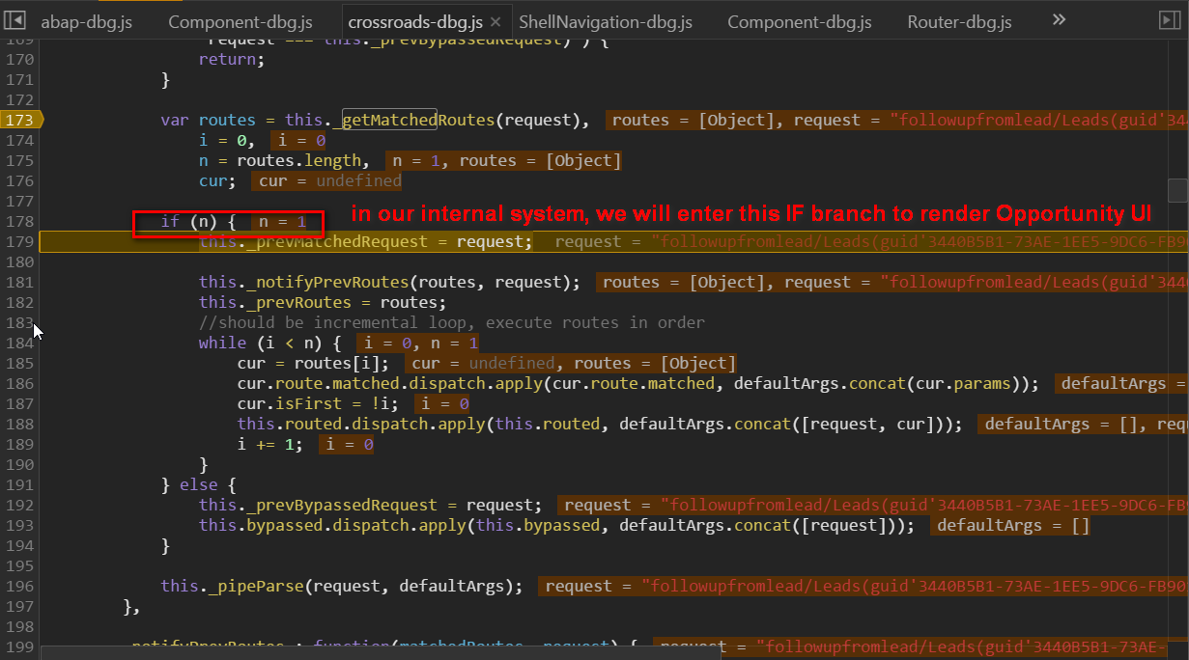1189x660 pixels.
Task: Remove the breakpoint on line 173
Action: [x=19, y=120]
